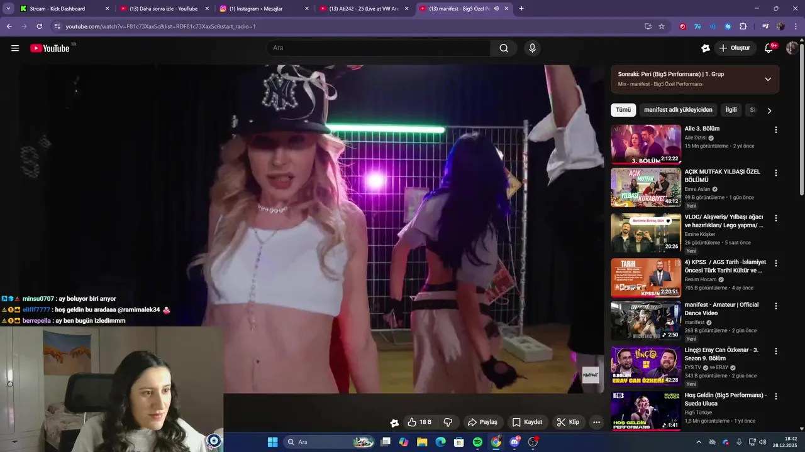
Task: Click the red circular browser extension icon
Action: tap(682, 26)
